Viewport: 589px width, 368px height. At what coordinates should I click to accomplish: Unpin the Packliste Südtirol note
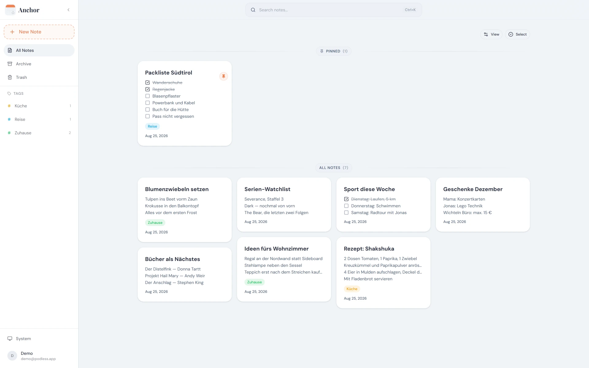[224, 76]
